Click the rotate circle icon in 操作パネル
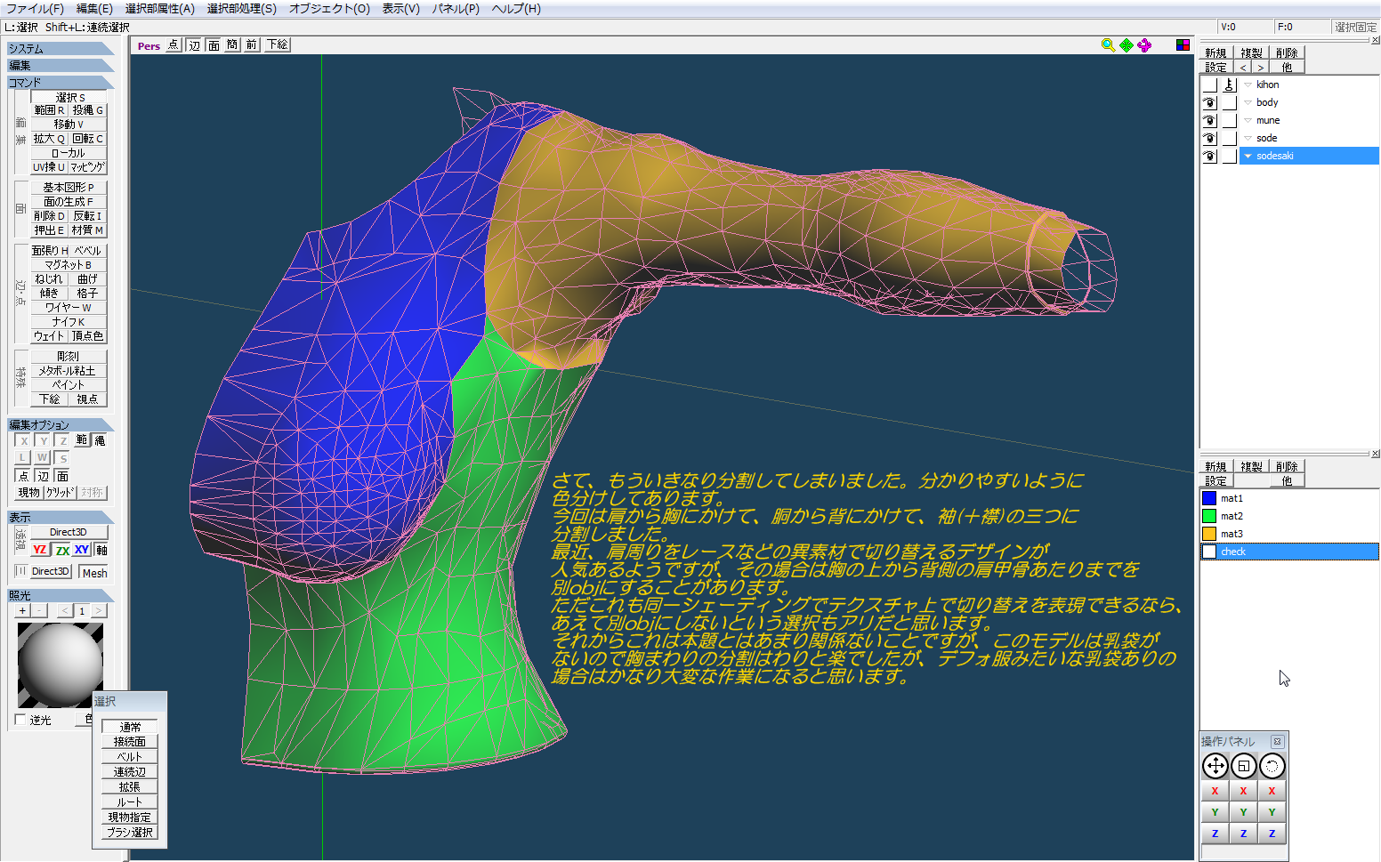The image size is (1381, 862). point(1272,766)
